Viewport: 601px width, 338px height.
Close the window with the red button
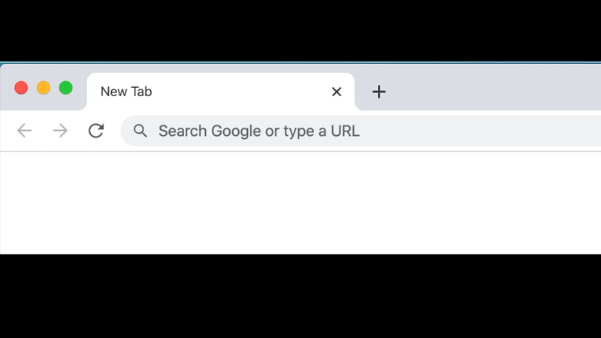pyautogui.click(x=21, y=88)
